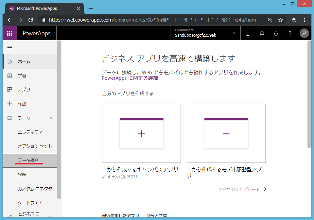Image resolution: width=314 pixels, height=220 pixels.
Task: Click the browser address bar URL
Action: [x=155, y=20]
